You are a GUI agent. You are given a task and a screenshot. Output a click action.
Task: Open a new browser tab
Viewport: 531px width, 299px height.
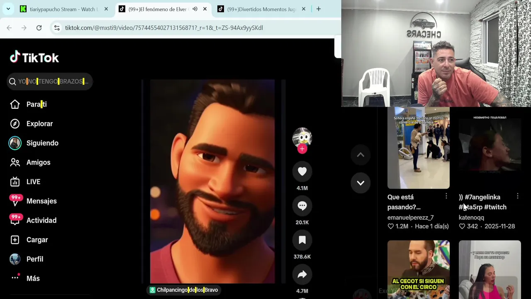pos(319,9)
